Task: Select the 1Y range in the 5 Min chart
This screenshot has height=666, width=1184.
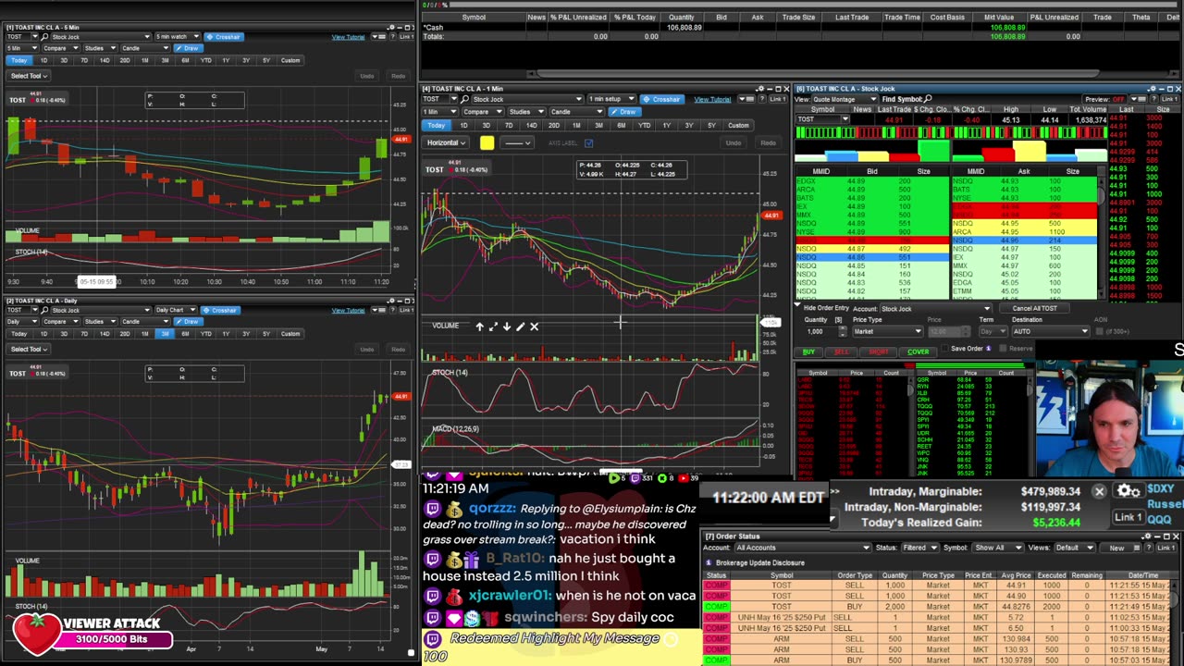Action: pyautogui.click(x=226, y=60)
